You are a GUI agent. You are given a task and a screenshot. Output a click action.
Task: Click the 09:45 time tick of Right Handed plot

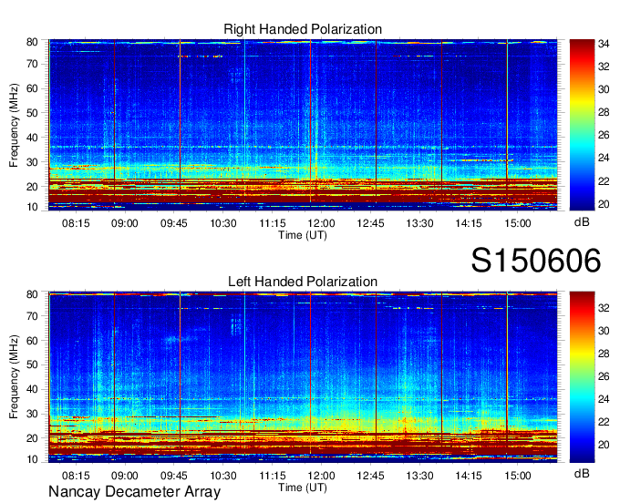coord(174,223)
